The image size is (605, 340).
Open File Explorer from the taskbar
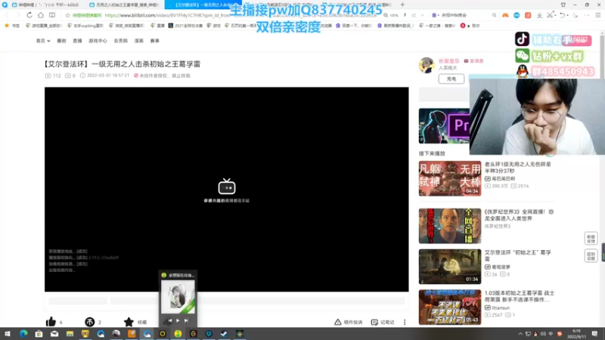[x=70, y=333]
